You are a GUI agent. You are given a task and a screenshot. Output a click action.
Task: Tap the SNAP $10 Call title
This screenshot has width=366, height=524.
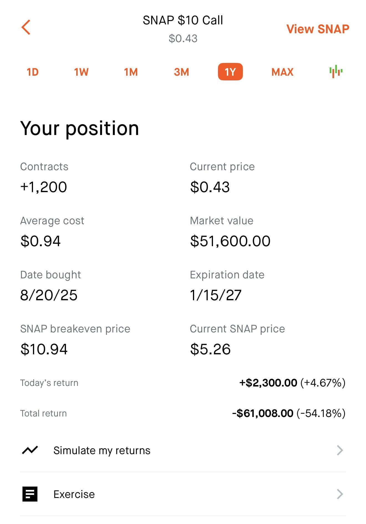click(x=183, y=20)
